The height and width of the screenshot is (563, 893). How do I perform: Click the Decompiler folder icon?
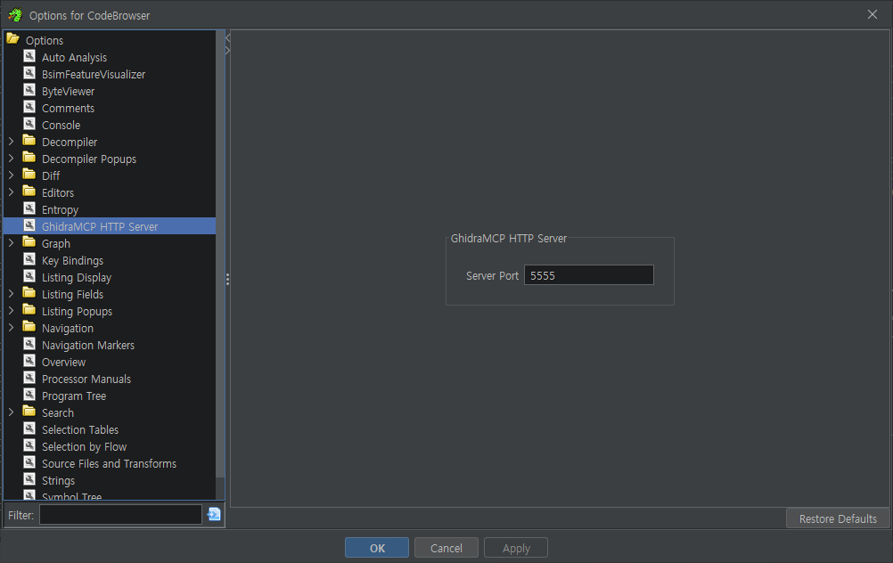click(29, 140)
